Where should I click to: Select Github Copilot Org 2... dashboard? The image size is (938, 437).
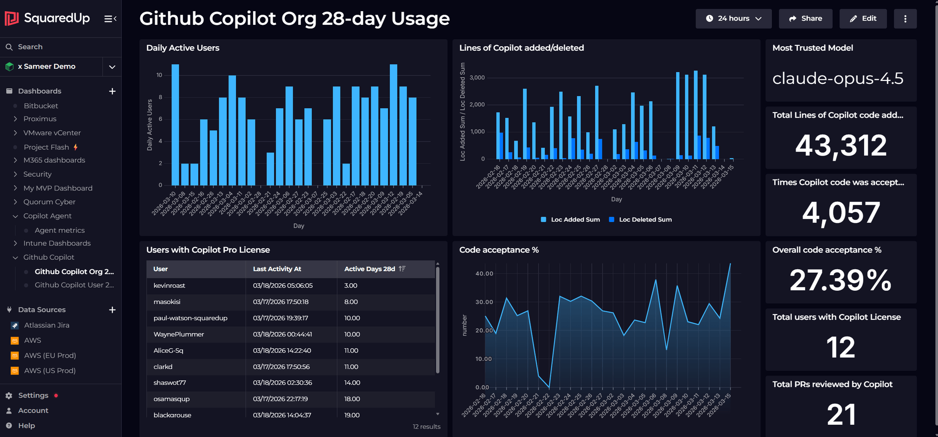[74, 272]
